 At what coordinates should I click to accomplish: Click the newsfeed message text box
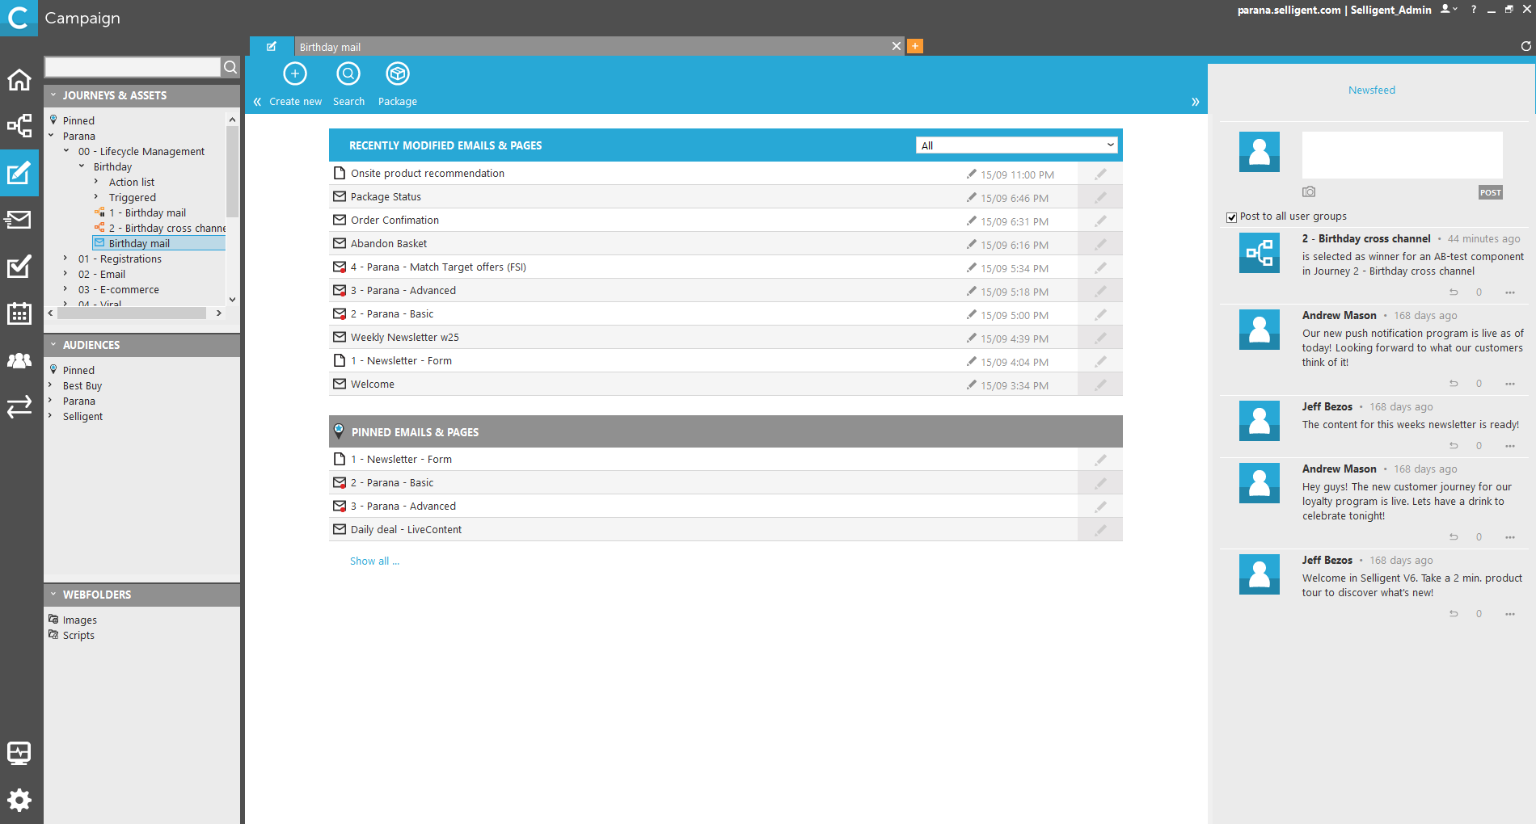(1402, 155)
